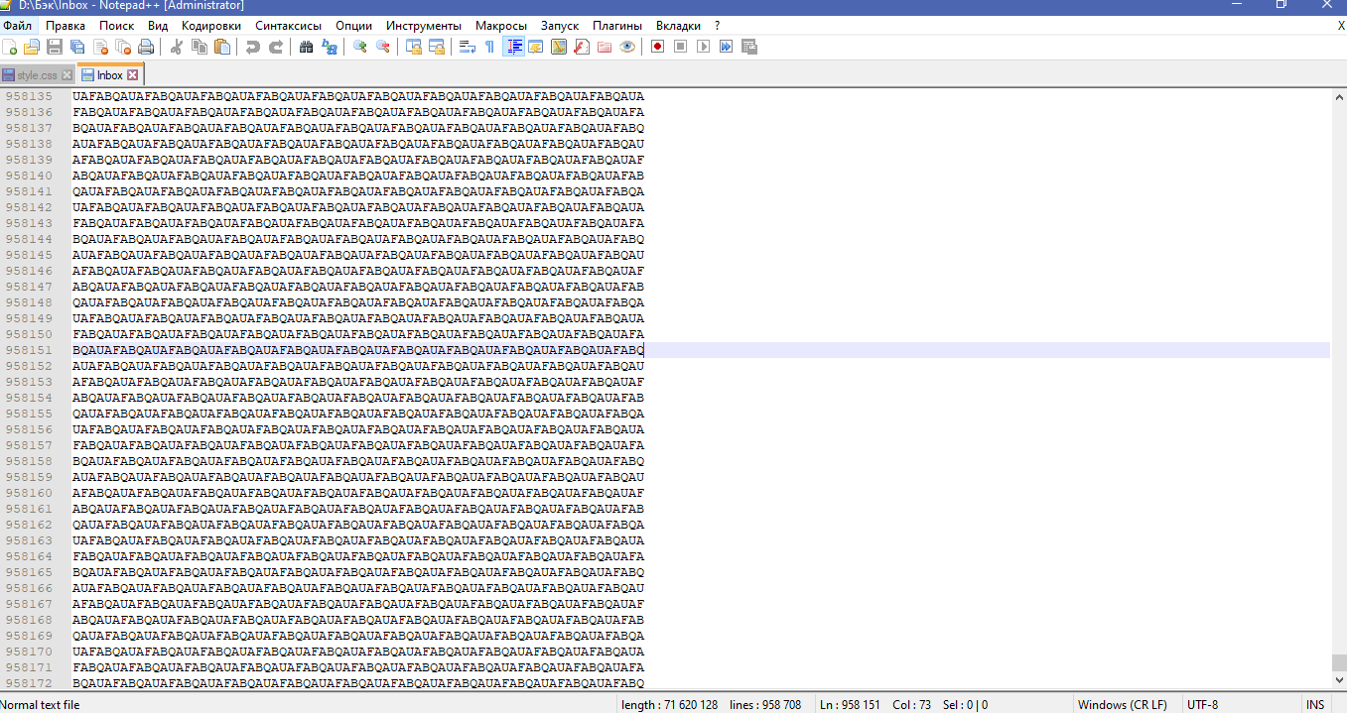
Task: Open the Плагины menu
Action: (x=617, y=26)
